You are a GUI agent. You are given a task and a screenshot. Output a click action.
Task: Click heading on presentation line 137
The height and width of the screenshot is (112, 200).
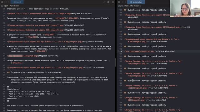coord(145,105)
